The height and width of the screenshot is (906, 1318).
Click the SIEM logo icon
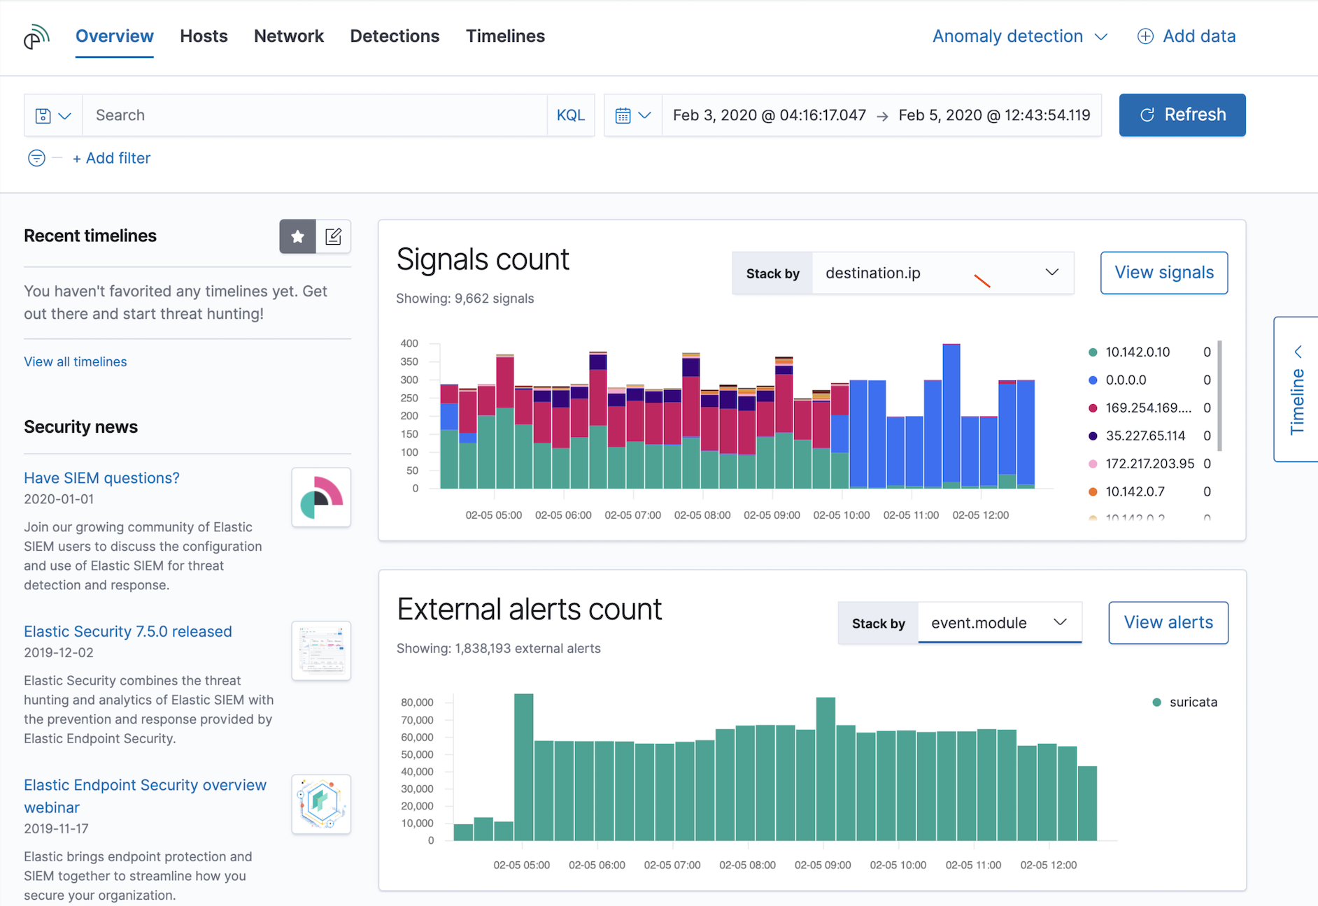point(36,36)
